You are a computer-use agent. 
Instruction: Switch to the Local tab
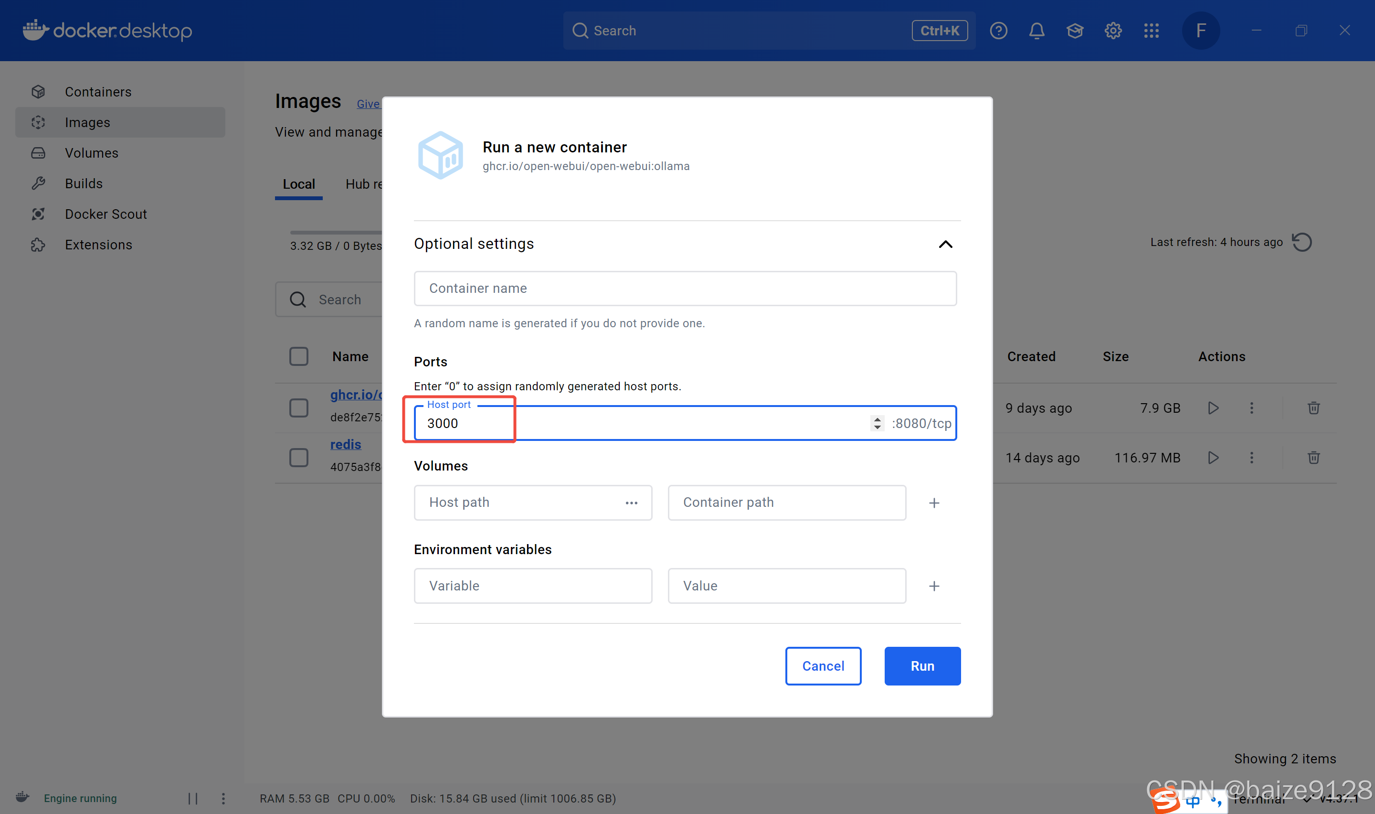point(299,184)
